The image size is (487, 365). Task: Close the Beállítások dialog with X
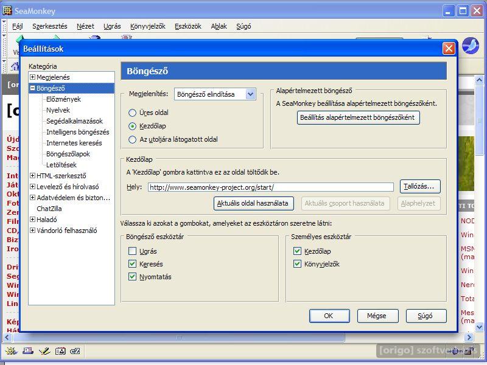[x=449, y=49]
